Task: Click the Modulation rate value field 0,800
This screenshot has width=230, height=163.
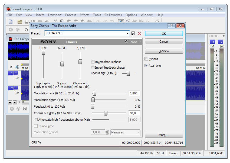Action: pyautogui.click(x=134, y=93)
